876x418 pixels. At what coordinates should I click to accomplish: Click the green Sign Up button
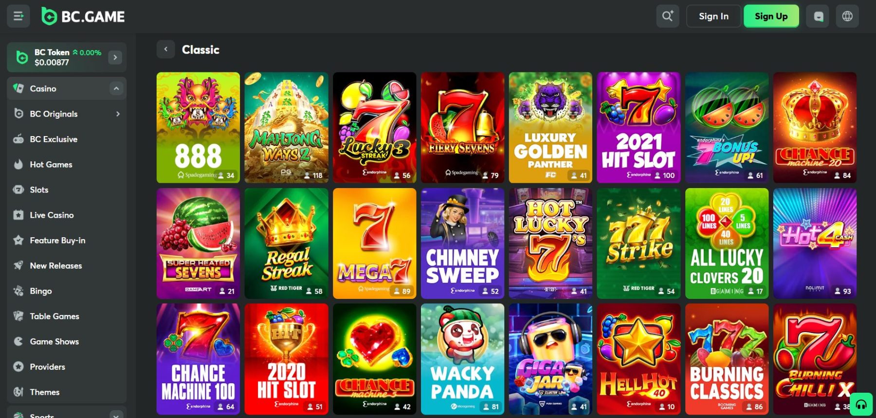point(771,17)
